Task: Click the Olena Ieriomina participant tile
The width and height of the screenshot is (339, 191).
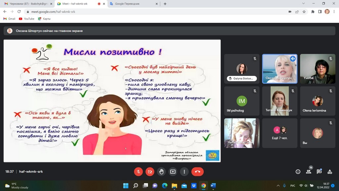Action: coord(317,101)
